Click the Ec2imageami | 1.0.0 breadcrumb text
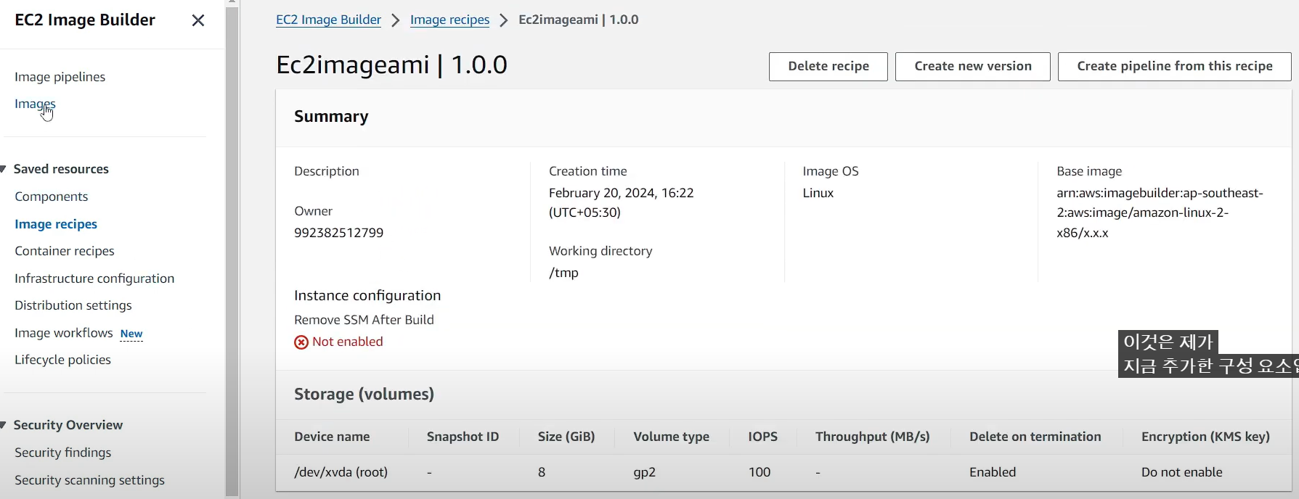Viewport: 1299px width, 499px height. pyautogui.click(x=578, y=20)
